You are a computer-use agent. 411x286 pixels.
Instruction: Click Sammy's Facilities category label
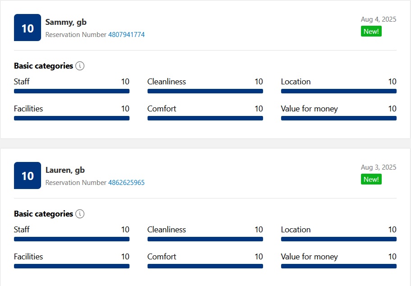[28, 109]
